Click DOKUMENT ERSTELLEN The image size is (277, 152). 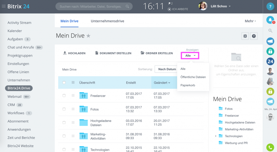point(113,53)
